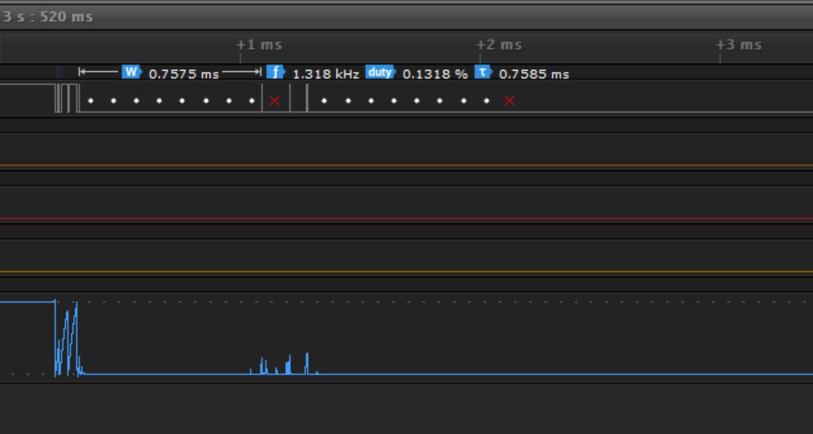
Task: Click the W width measurement badge
Action: click(132, 72)
